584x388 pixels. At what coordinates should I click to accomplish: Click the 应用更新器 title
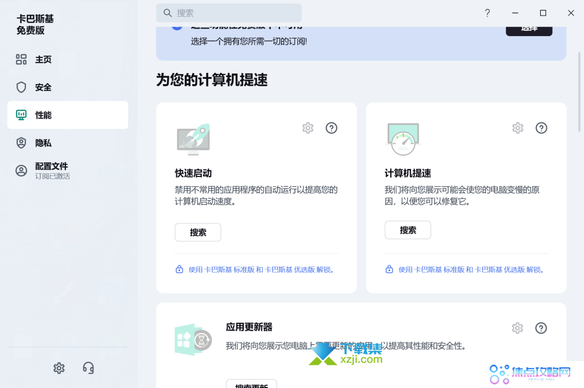(x=249, y=327)
